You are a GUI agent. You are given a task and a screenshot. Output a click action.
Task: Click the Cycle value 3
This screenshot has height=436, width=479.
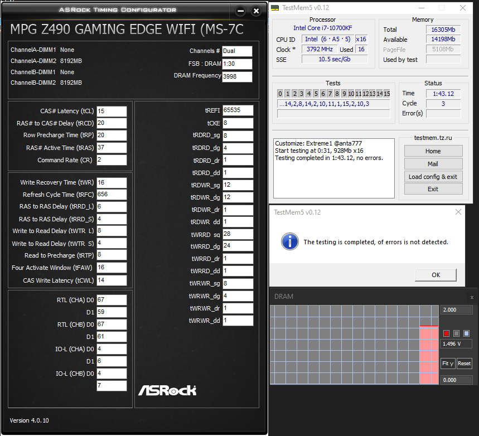443,104
